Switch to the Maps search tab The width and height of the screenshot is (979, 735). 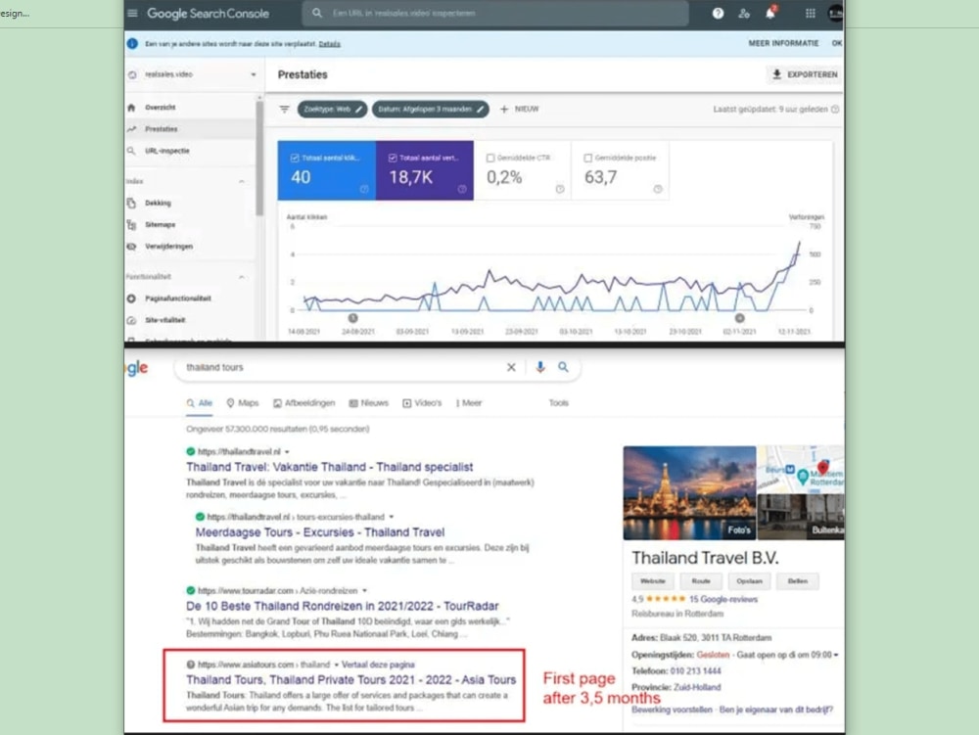pos(242,403)
